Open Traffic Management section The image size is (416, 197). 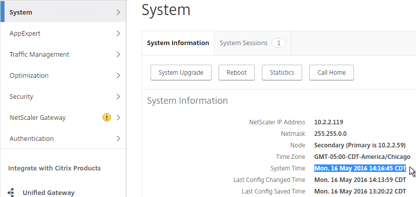pyautogui.click(x=63, y=55)
